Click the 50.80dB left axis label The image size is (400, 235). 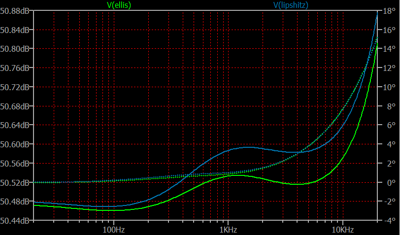click(14, 49)
